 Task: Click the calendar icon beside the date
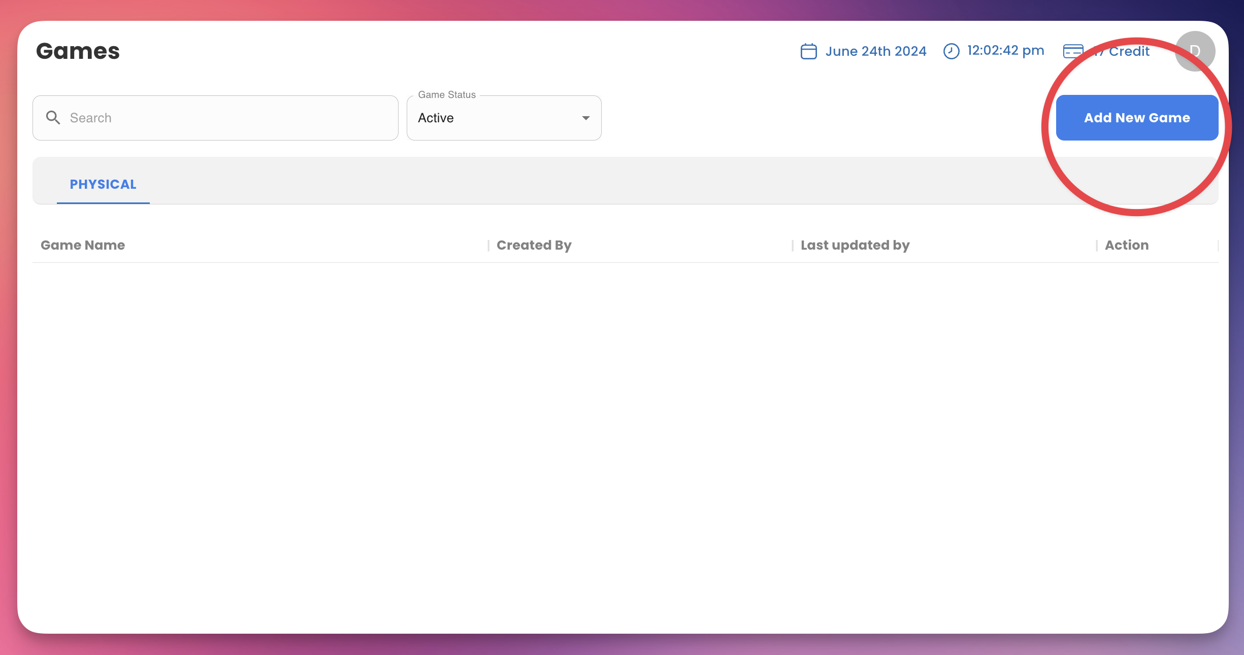pyautogui.click(x=808, y=51)
